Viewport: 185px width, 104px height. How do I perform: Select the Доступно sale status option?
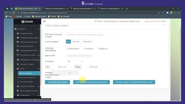[76, 41]
